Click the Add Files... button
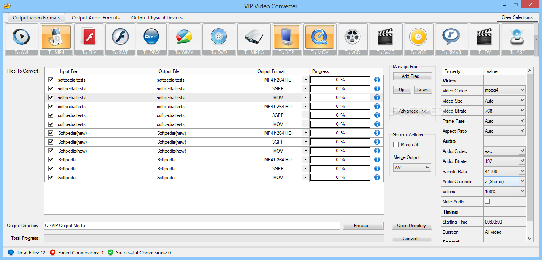Viewport: 542px width, 260px height. tap(412, 76)
